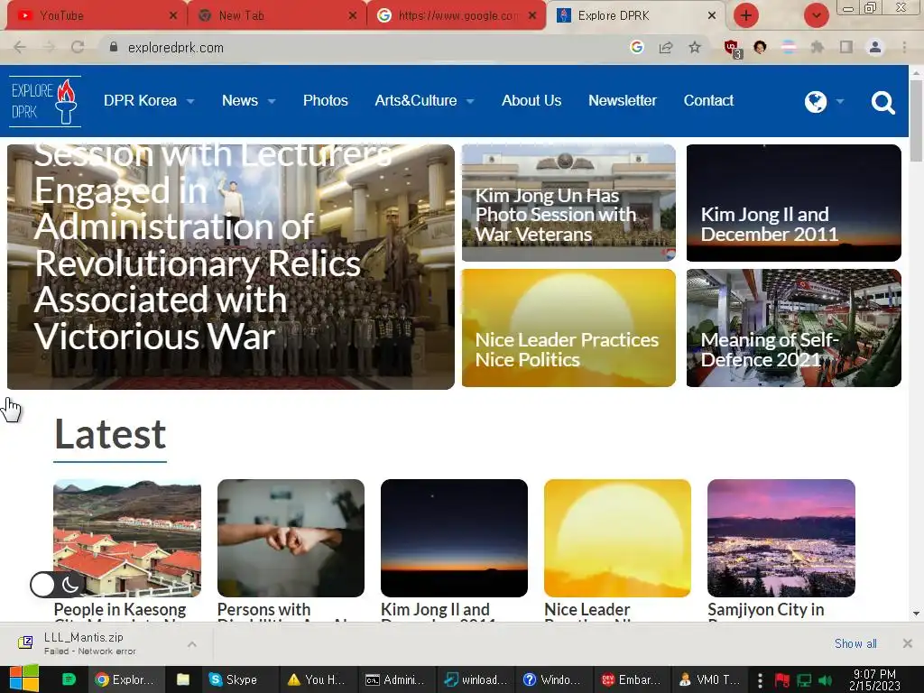Viewport: 924px width, 693px height.
Task: Open a new tab with plus button
Action: pyautogui.click(x=745, y=15)
